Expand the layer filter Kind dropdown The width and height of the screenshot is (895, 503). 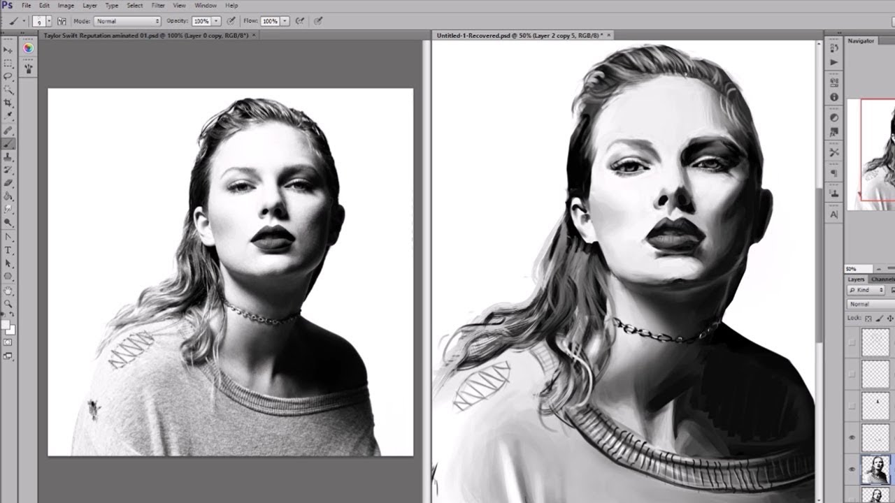[x=880, y=290]
